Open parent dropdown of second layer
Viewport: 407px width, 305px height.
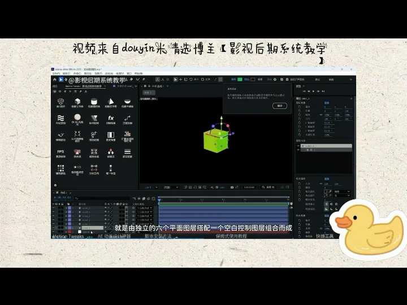(145, 212)
